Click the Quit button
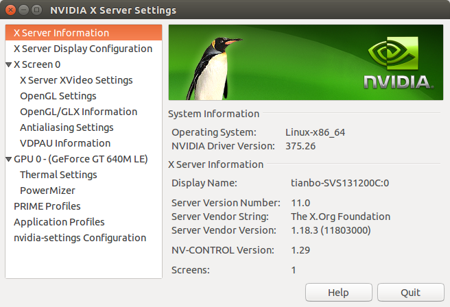The height and width of the screenshot is (307, 450). [411, 293]
